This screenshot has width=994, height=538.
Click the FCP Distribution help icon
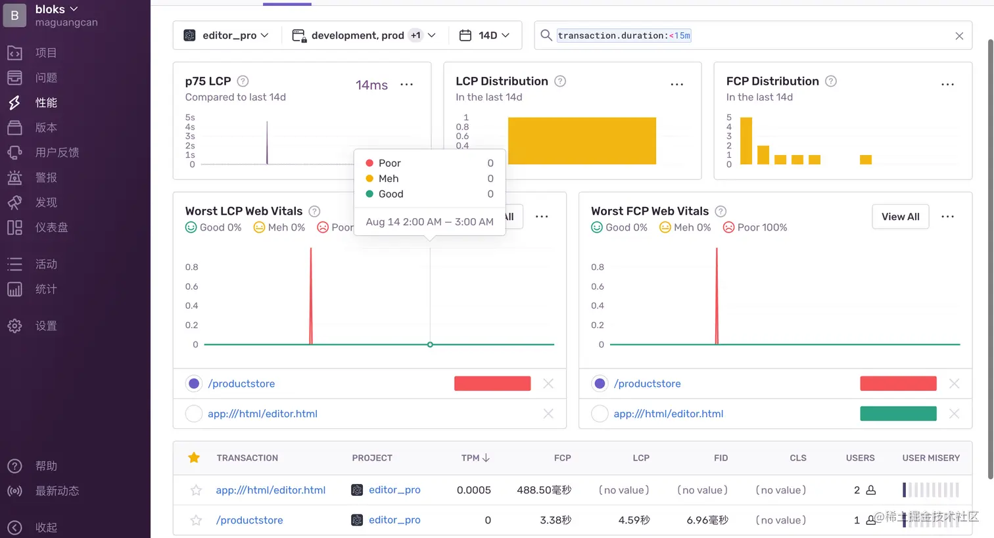831,81
